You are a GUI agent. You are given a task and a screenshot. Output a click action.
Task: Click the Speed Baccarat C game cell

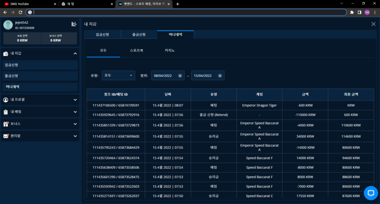point(259,196)
